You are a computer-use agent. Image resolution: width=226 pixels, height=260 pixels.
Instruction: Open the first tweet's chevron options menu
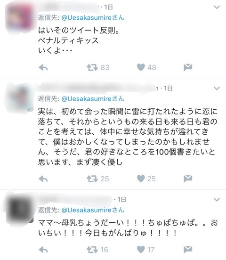coord(217,7)
